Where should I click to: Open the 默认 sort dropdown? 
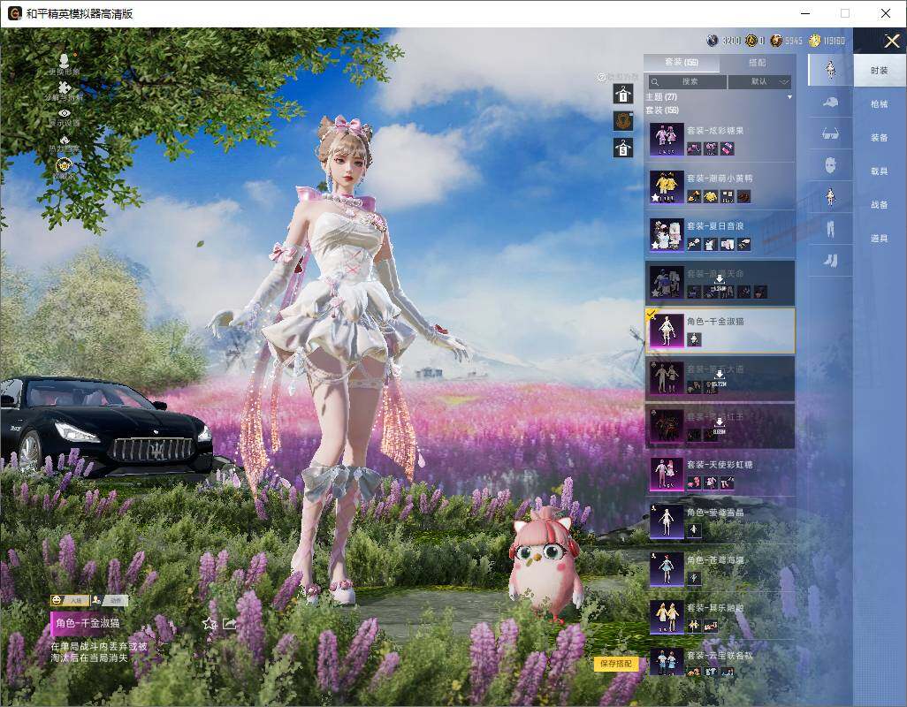click(x=759, y=81)
